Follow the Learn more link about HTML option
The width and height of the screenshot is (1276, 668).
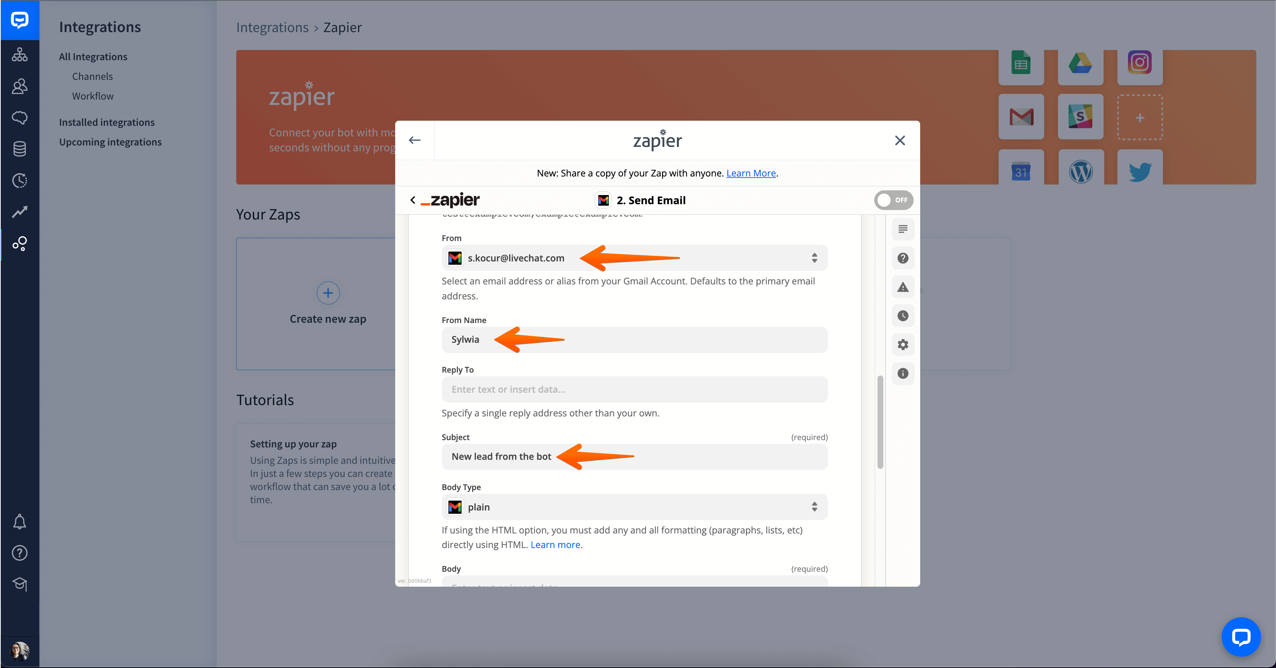[x=556, y=545]
